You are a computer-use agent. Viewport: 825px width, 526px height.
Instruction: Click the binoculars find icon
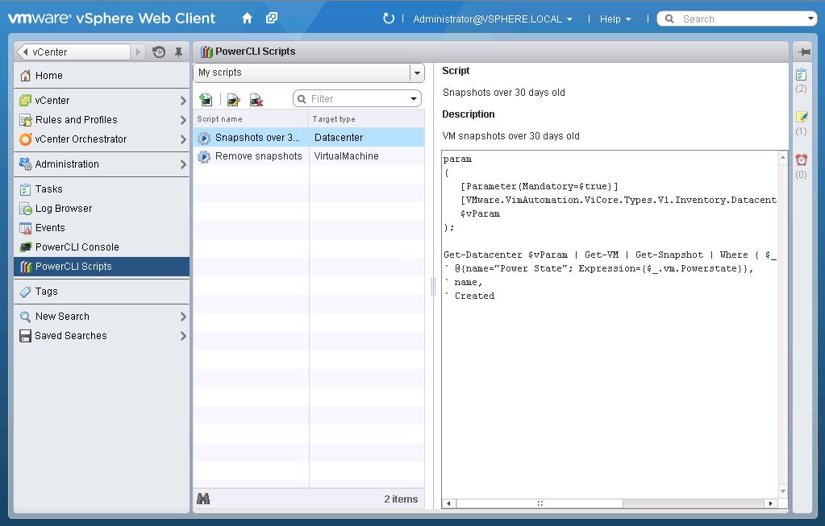[x=203, y=499]
